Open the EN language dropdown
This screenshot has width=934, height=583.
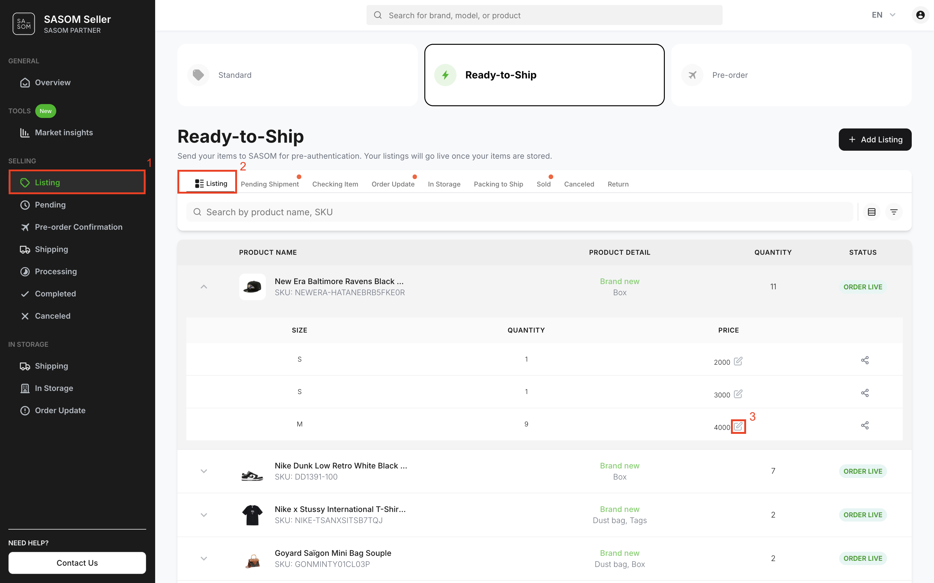click(883, 15)
